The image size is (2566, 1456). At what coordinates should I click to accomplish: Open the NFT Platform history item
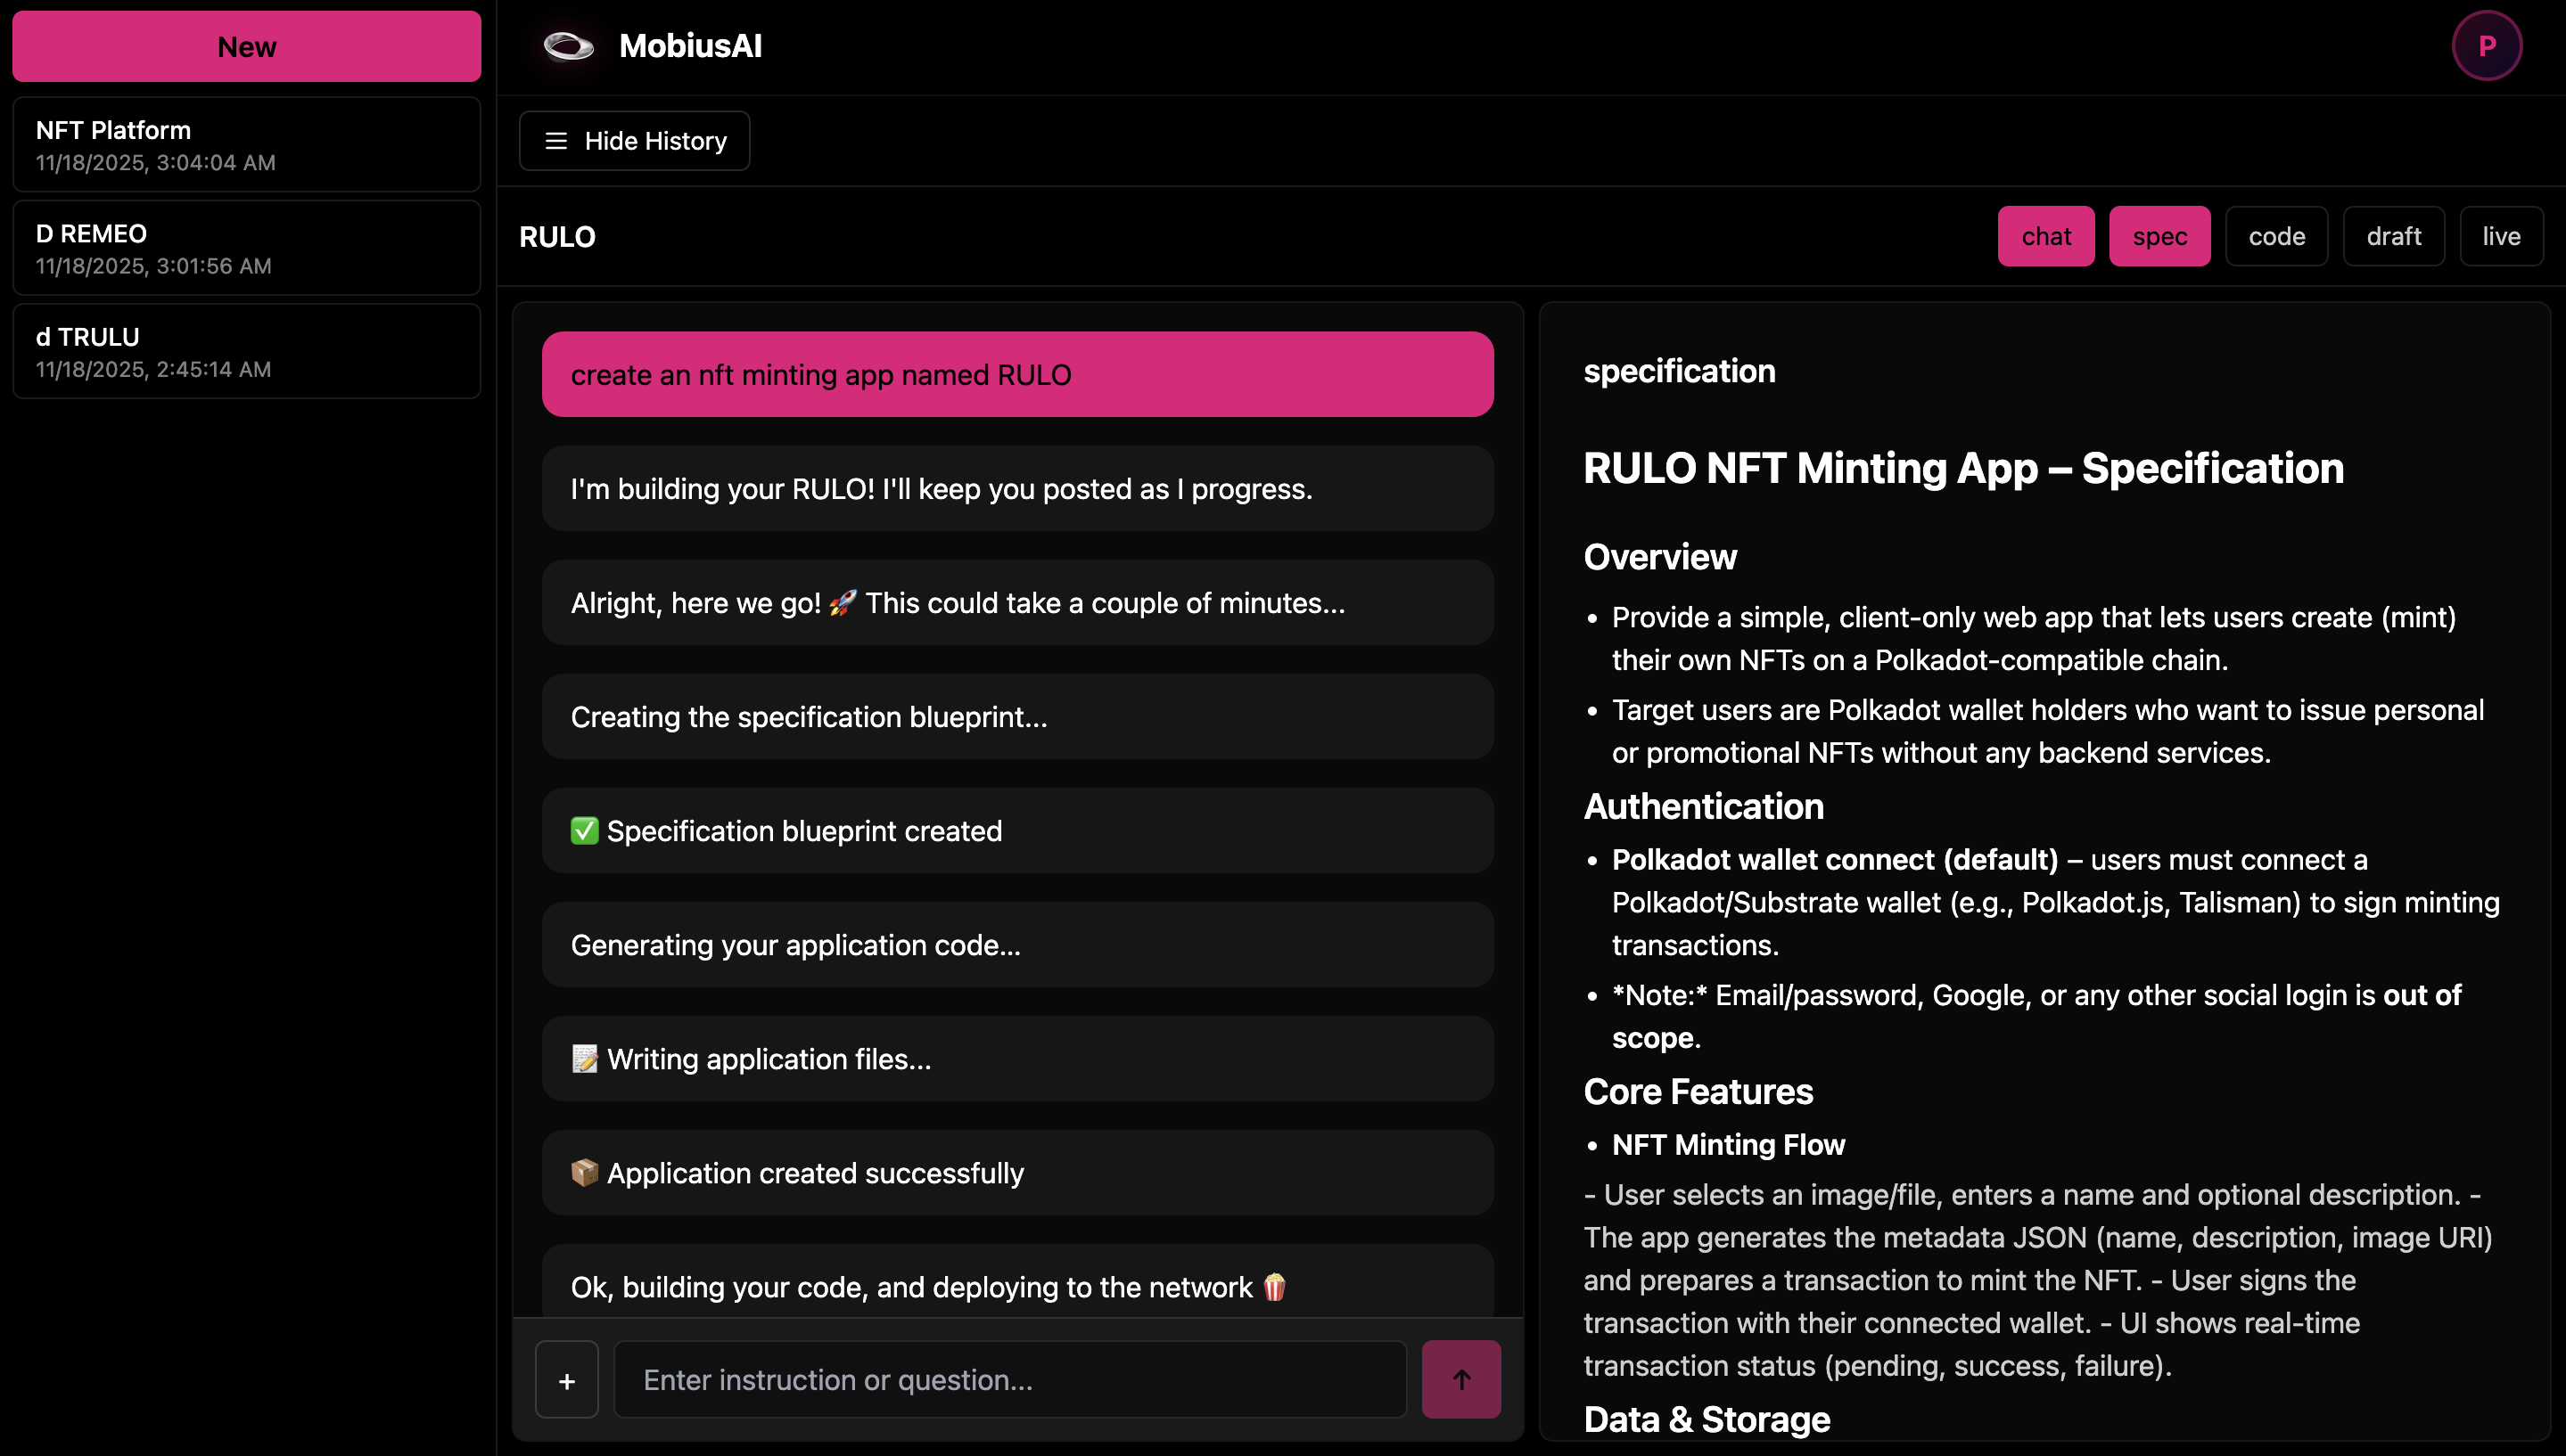(246, 145)
